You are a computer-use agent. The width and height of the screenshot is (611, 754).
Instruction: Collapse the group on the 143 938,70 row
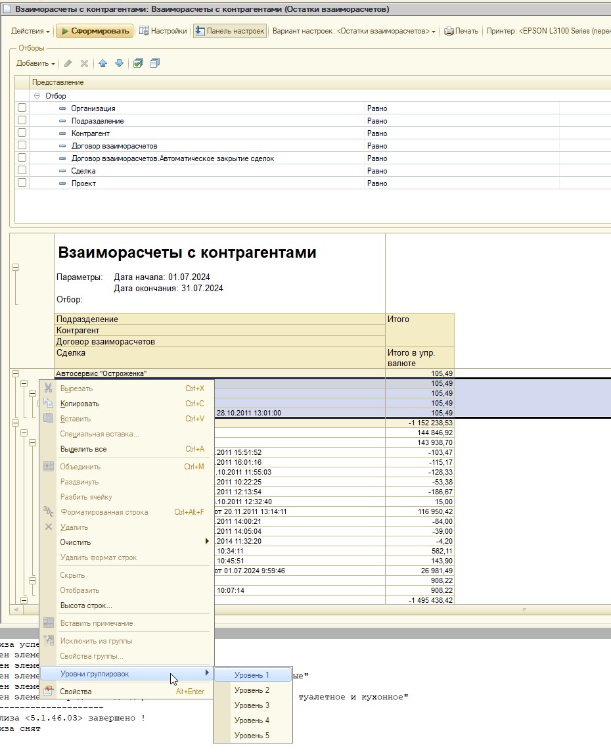point(33,442)
